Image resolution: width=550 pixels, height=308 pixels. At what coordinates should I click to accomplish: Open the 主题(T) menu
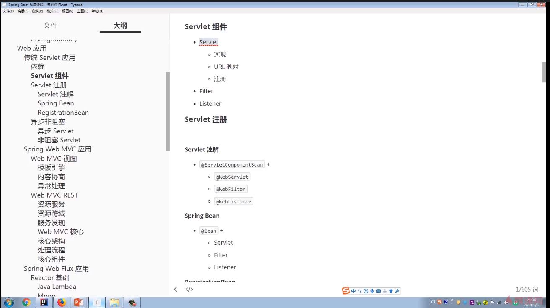pyautogui.click(x=83, y=11)
